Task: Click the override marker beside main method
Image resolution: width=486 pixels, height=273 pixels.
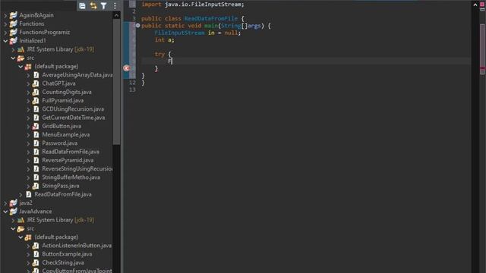Action: tap(138, 25)
